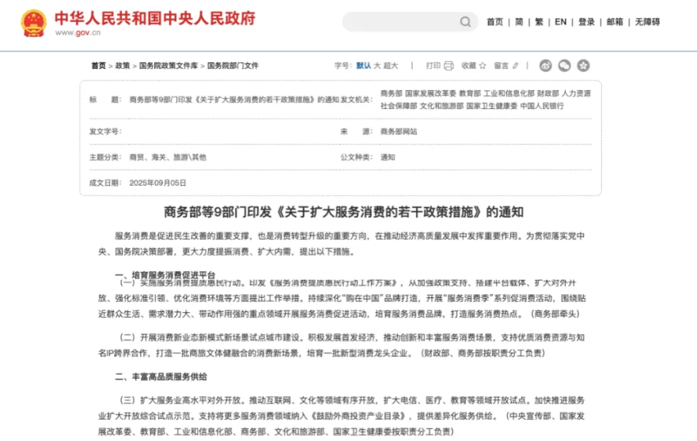Switch font size to large (大)

tap(377, 66)
